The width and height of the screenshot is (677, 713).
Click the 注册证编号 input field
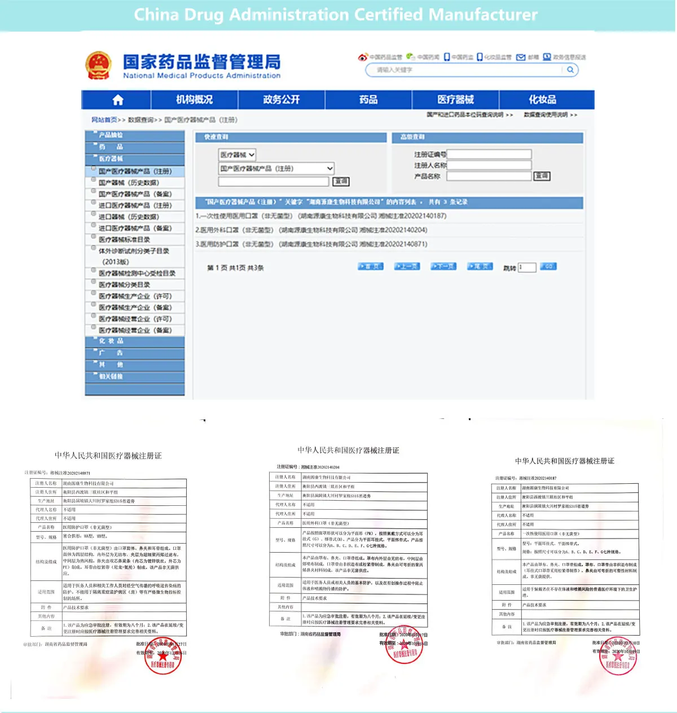pos(489,154)
